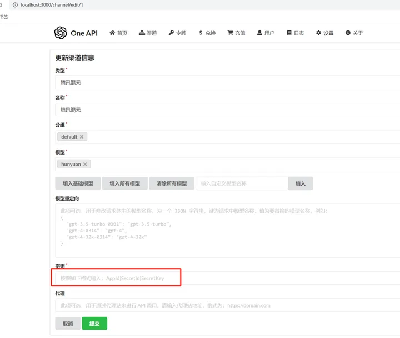Click the green 提交 submit button
Screen dimensions: 400x338
click(94, 324)
